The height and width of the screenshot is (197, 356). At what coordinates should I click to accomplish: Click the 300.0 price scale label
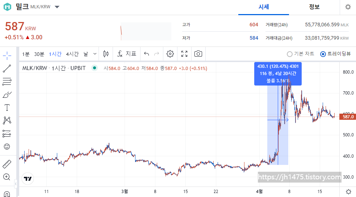[348, 177]
